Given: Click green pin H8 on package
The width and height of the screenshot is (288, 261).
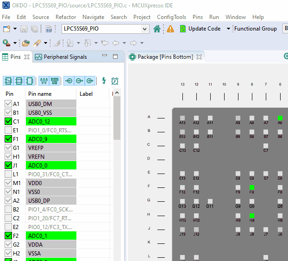Looking at the screenshot, I should pos(252,216).
